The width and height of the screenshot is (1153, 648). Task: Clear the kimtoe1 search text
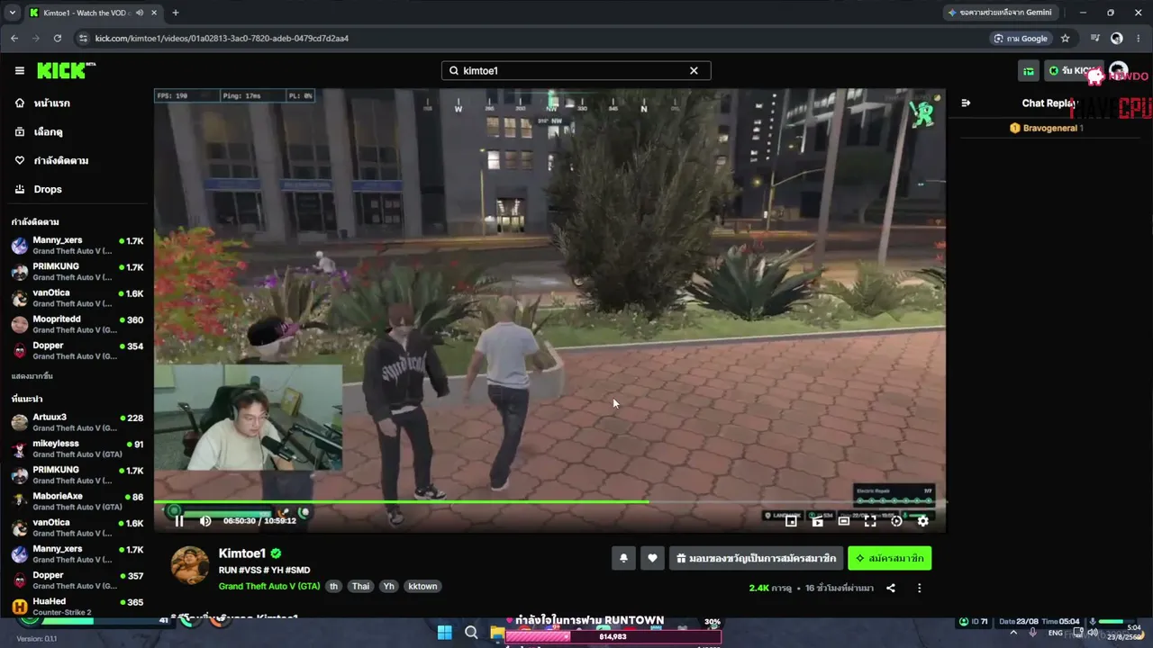pos(694,70)
